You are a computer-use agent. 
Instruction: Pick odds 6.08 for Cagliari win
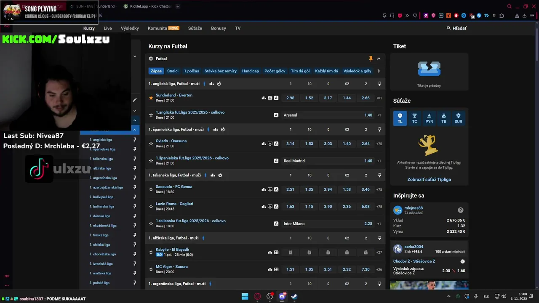coord(366,207)
